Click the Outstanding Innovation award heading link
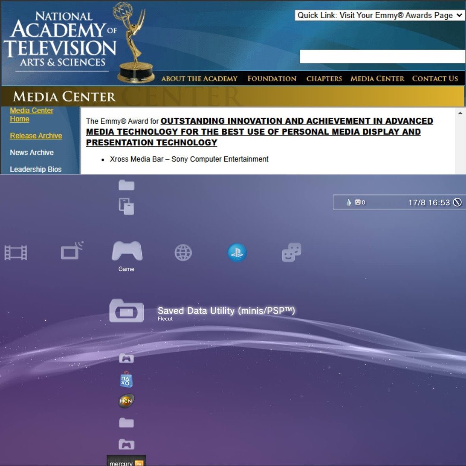Screen dimensions: 466x466 [x=259, y=132]
